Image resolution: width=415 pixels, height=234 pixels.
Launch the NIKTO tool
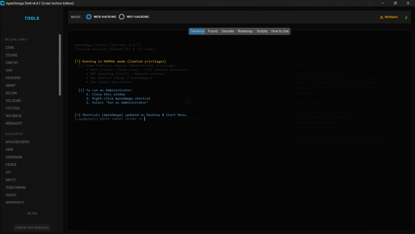[11, 180]
